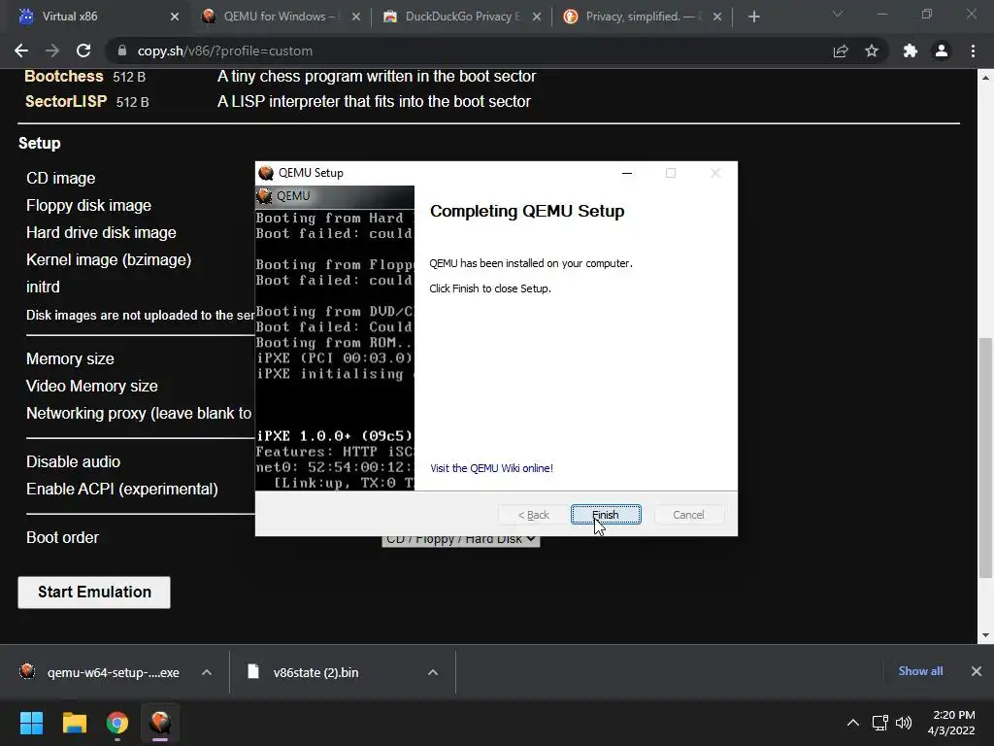
Task: Switch to the QEMU for Windows tab
Action: click(281, 17)
